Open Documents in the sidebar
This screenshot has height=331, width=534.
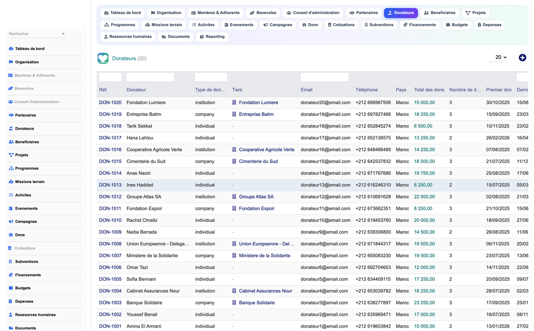[25, 328]
